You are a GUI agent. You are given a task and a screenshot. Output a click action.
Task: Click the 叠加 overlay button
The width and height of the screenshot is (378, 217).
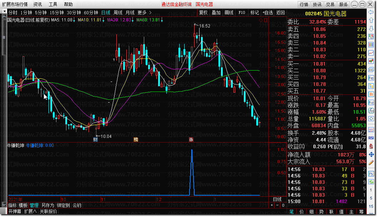point(216,13)
